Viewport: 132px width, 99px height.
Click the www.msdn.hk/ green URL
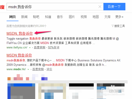[16, 69]
